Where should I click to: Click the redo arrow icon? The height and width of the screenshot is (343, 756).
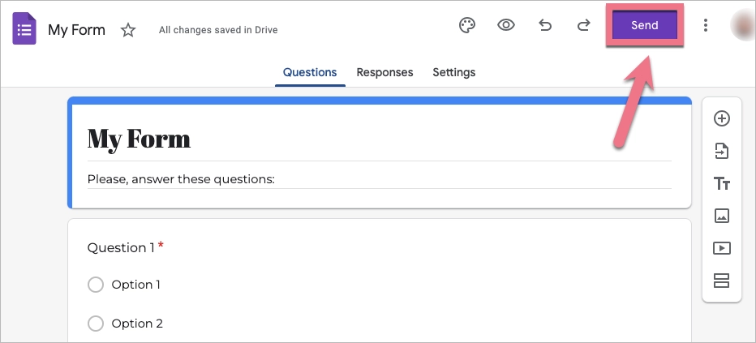point(583,25)
